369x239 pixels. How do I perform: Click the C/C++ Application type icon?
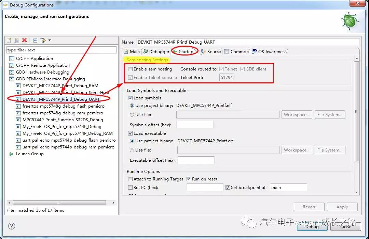(x=12, y=59)
